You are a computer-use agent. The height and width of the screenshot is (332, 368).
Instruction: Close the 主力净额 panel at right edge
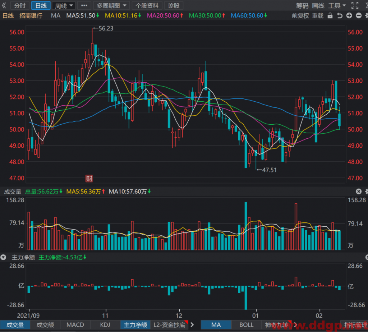(367, 257)
